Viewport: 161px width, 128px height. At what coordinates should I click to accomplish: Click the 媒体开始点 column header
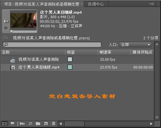pyautogui.click(x=142, y=52)
